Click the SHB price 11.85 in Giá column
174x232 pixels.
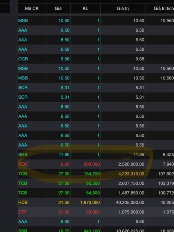pos(64,155)
